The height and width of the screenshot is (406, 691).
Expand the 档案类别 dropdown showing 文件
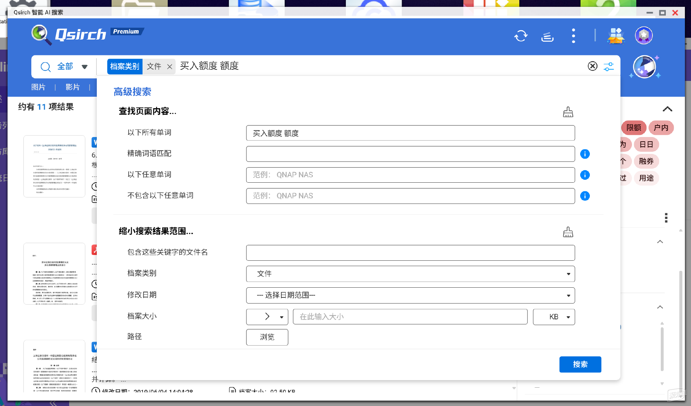410,274
